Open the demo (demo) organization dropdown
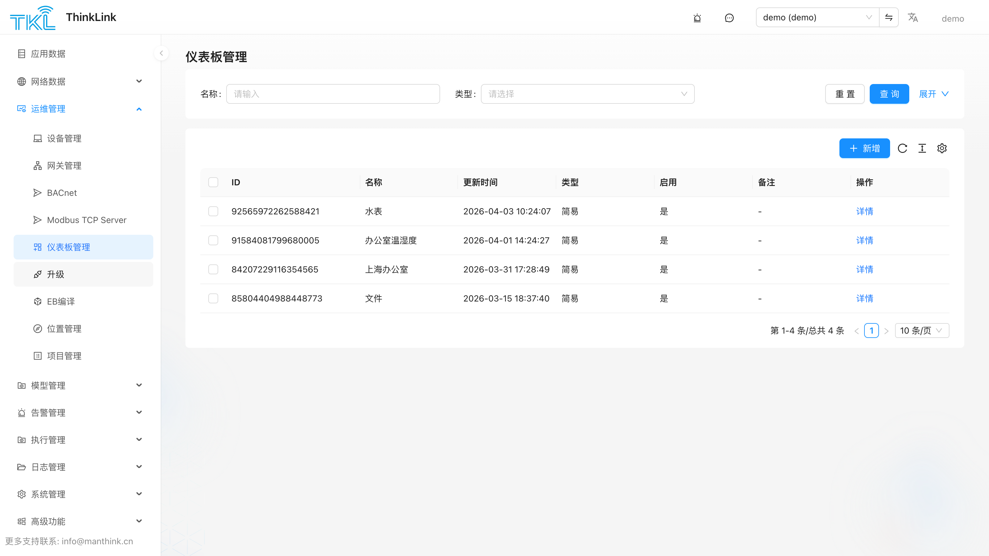 (817, 17)
